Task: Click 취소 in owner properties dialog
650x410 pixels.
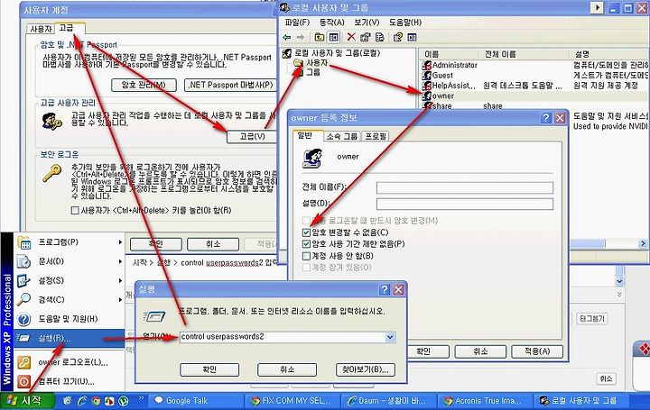Action: (x=480, y=351)
